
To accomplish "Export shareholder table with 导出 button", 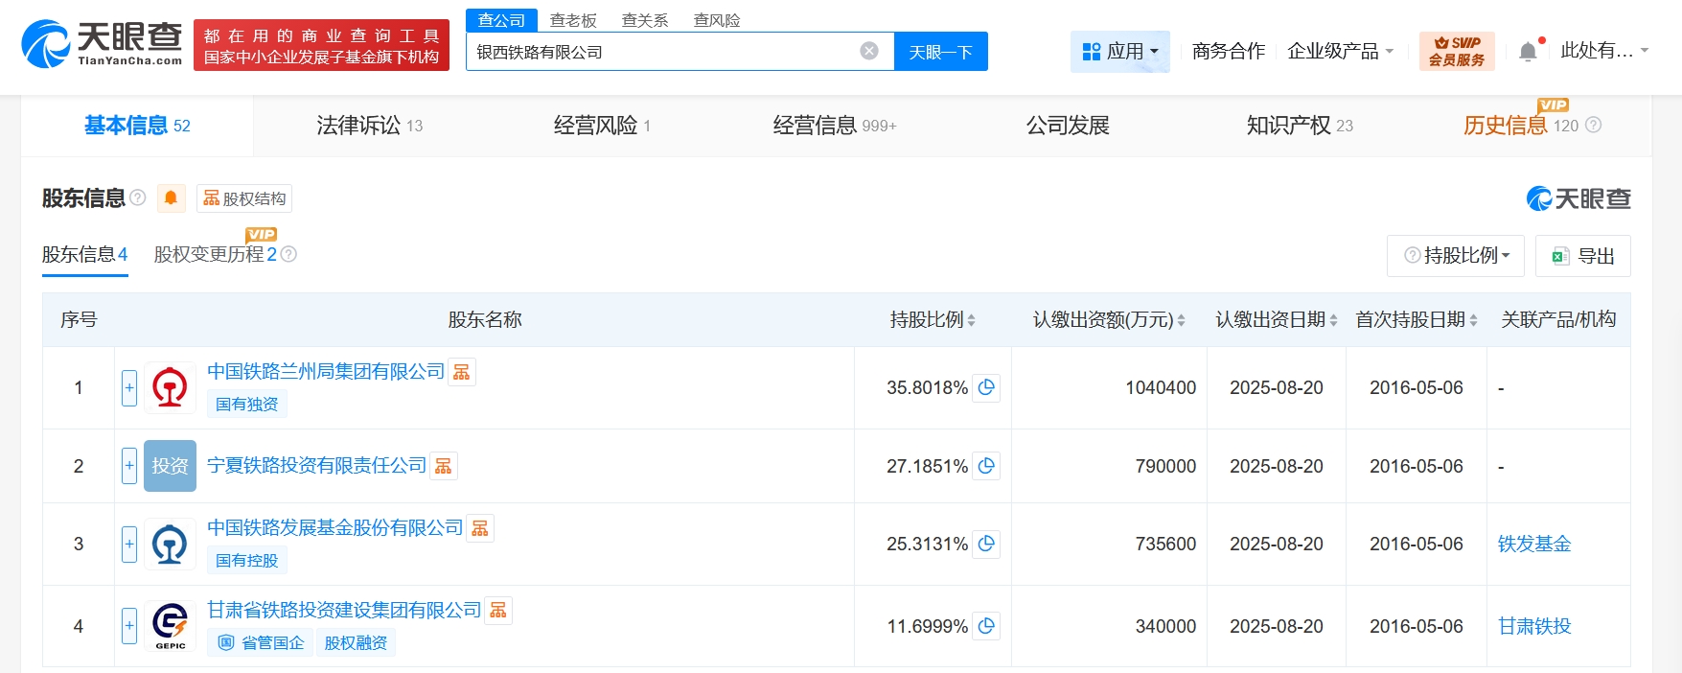I will pos(1582,256).
